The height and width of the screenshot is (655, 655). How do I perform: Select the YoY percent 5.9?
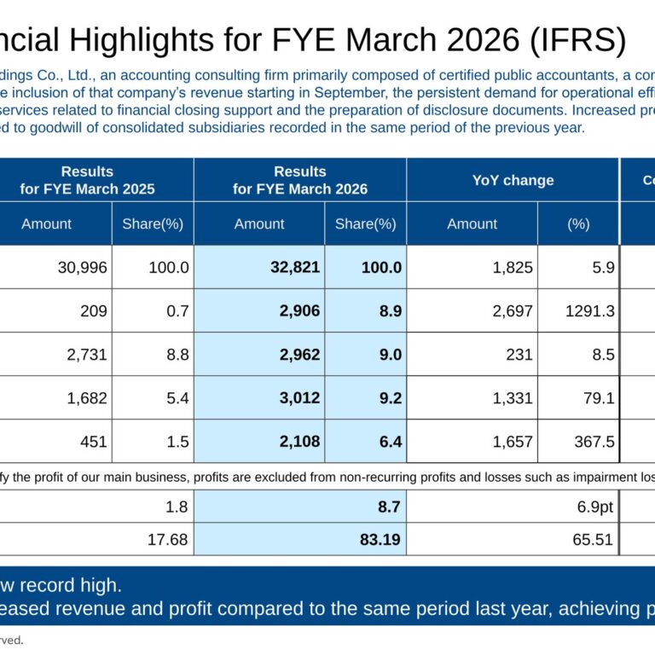[603, 267]
